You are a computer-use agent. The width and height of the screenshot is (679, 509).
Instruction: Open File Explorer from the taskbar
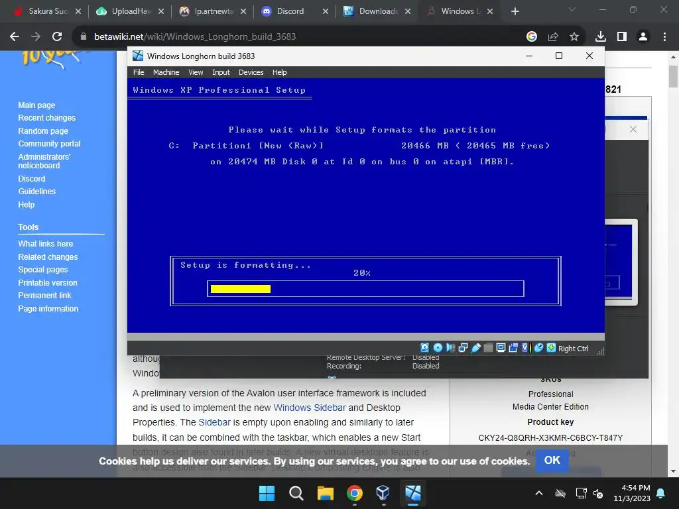tap(325, 493)
